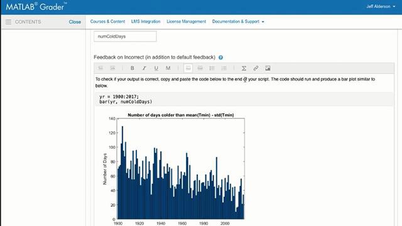Open the feedback help question-mark icon
Image resolution: width=402 pixels, height=226 pixels.
click(220, 57)
